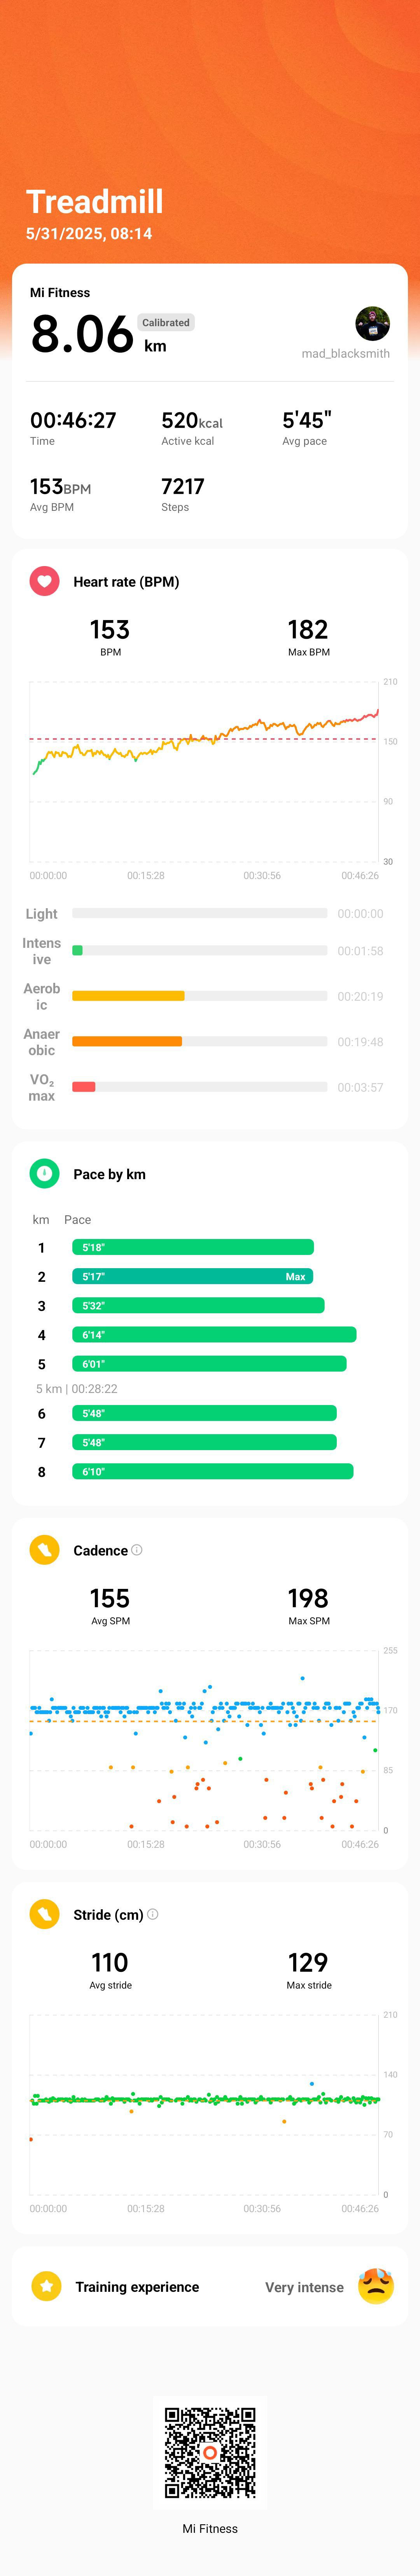Click the heart rate section heart icon
This screenshot has height=2576, width=420.
click(x=44, y=581)
